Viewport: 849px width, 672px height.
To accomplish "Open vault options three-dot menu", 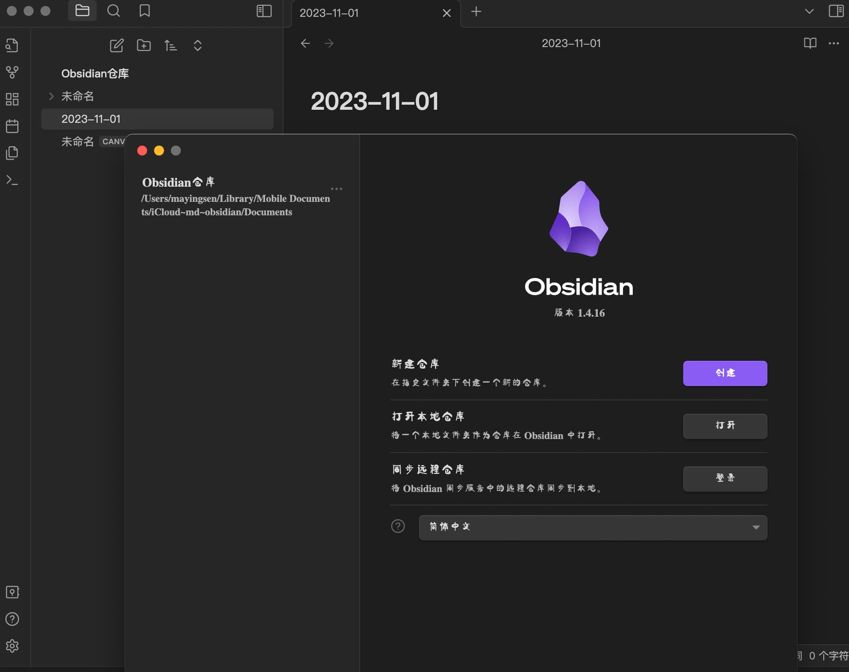I will (x=337, y=189).
